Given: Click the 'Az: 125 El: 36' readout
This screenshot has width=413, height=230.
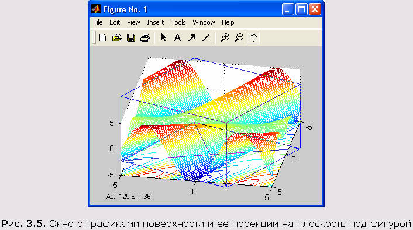Looking at the screenshot, I should pyautogui.click(x=129, y=197).
